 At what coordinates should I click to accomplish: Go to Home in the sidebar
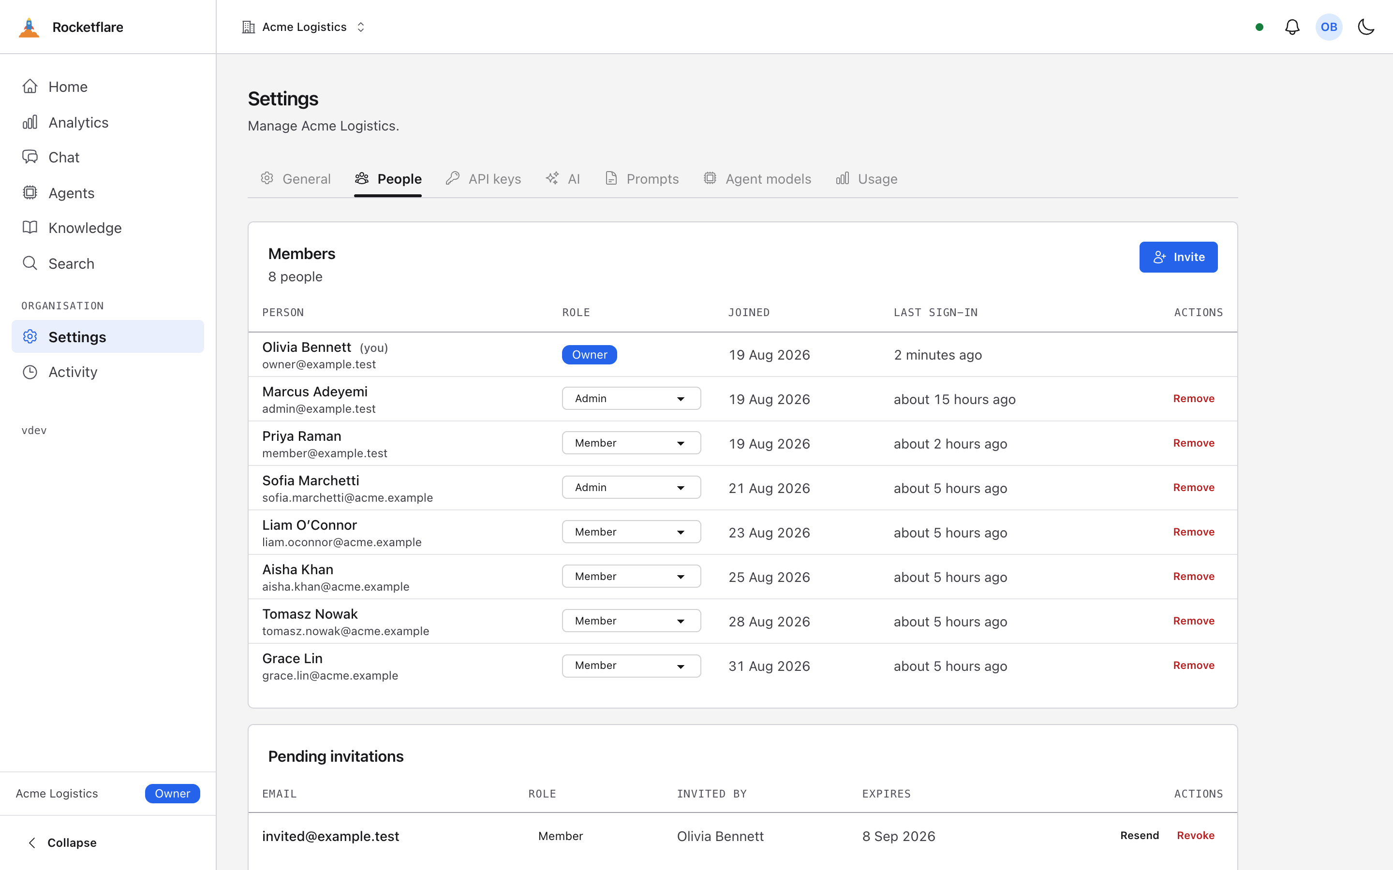tap(108, 87)
